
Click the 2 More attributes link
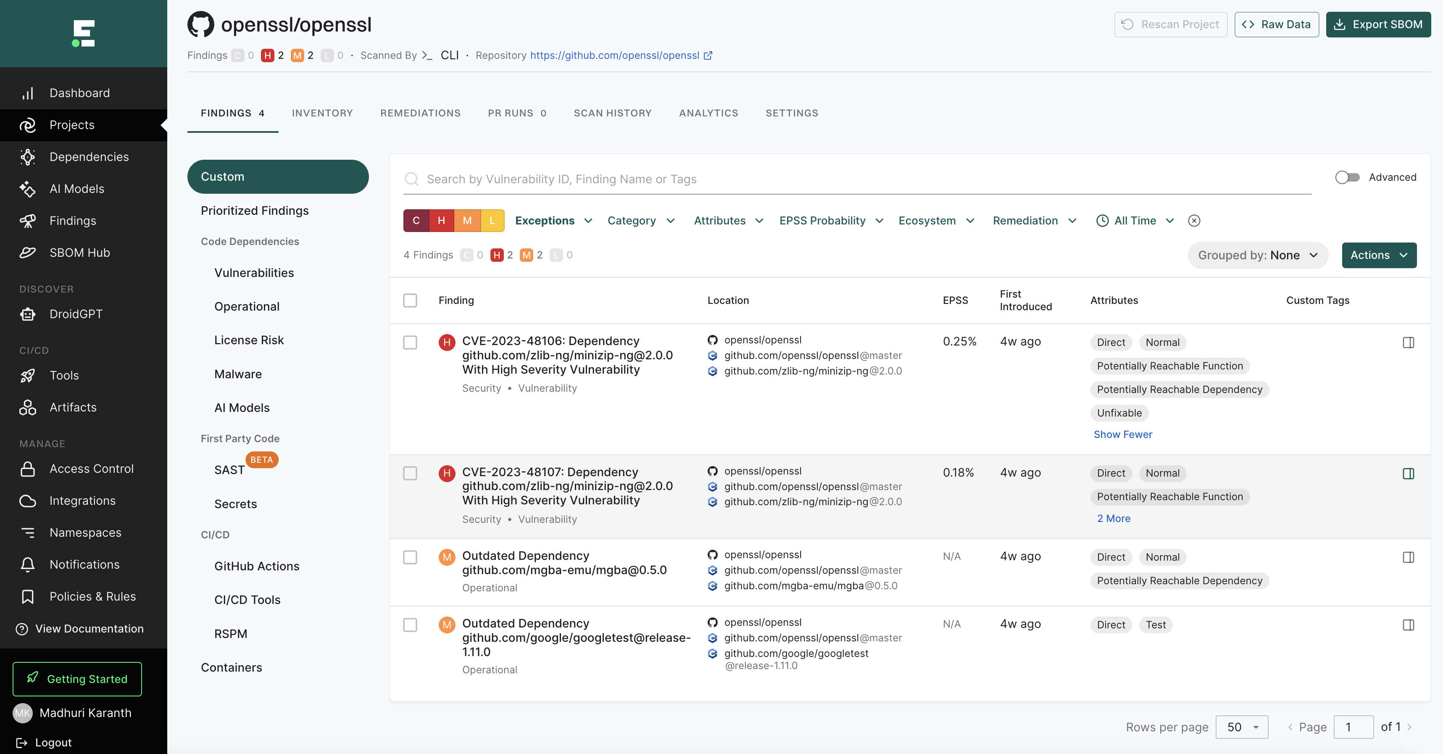click(1114, 519)
